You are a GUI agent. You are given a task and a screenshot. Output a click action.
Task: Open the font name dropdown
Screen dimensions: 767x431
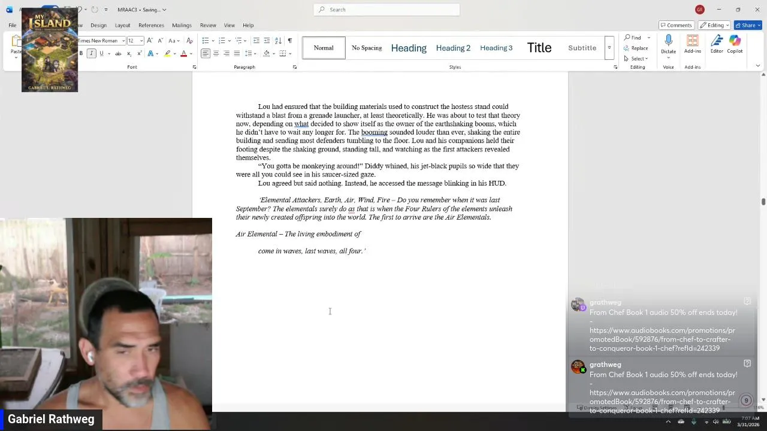[123, 41]
